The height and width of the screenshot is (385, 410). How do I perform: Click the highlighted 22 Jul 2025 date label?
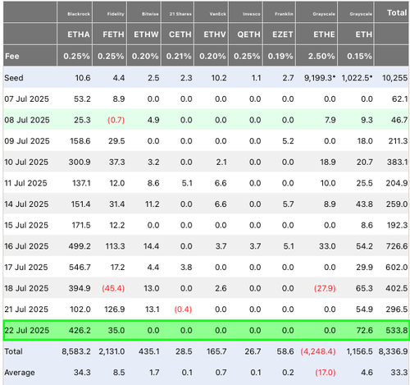(27, 331)
